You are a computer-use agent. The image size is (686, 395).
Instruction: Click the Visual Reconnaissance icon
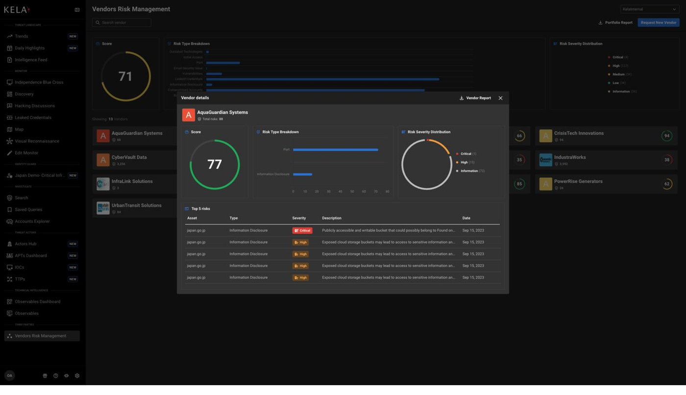[9, 141]
